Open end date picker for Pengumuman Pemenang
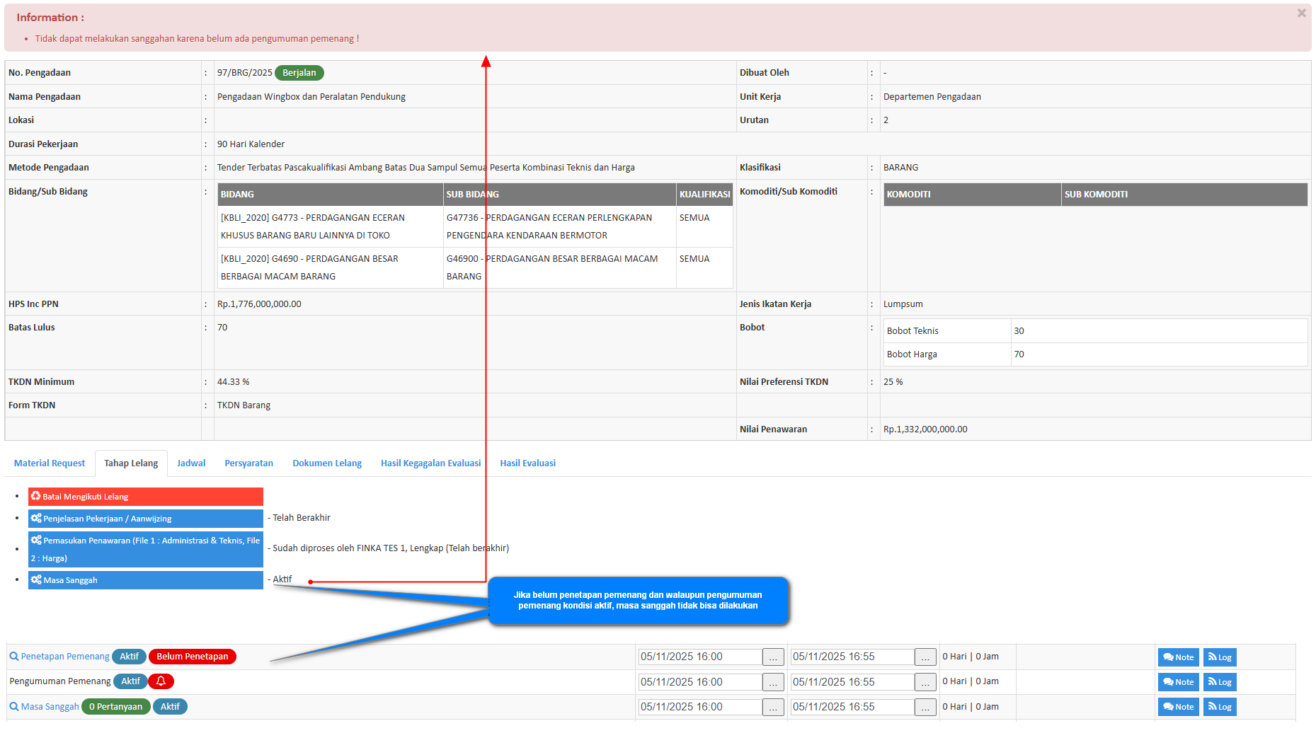 (925, 682)
